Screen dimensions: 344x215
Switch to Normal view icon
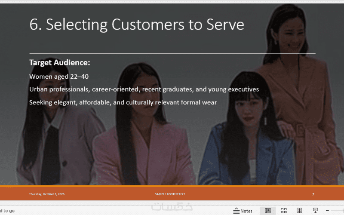click(267, 211)
